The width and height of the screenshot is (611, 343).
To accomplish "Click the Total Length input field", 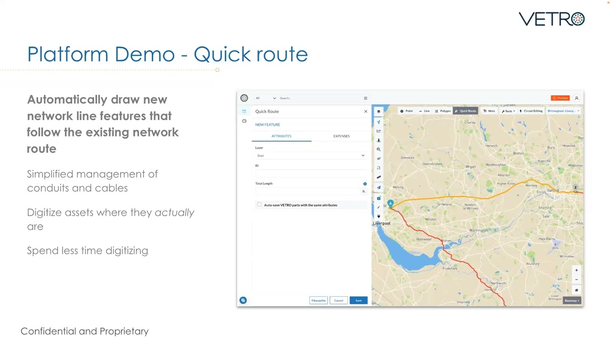I will point(308,191).
